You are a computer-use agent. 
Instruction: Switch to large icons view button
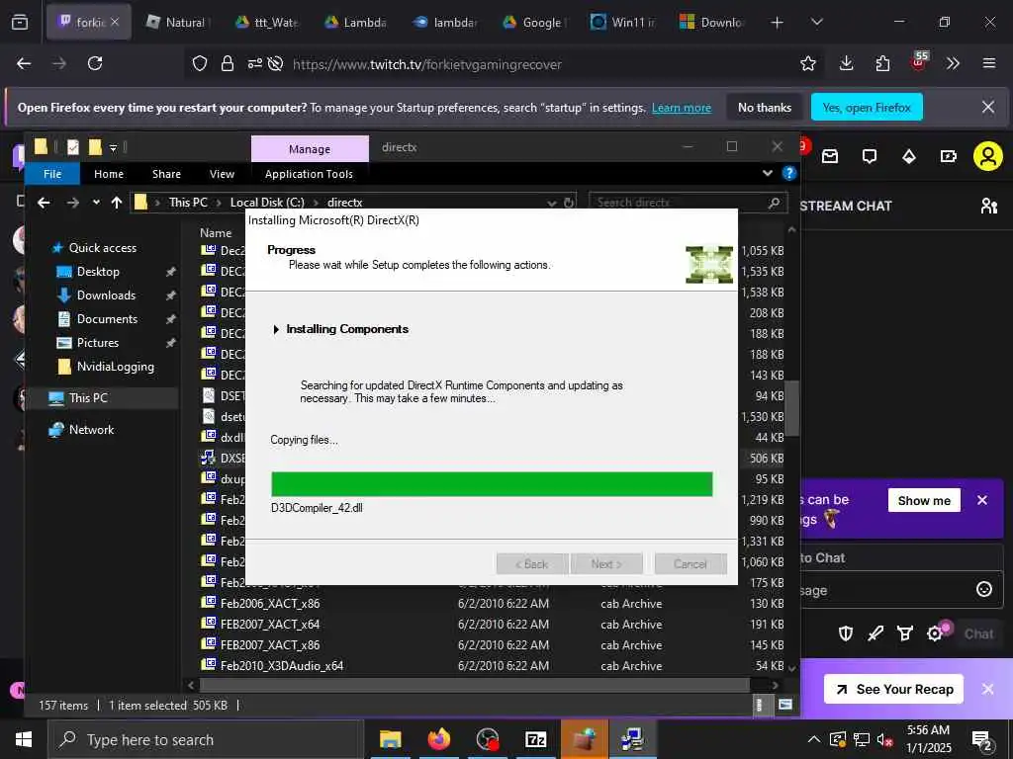coord(784,705)
